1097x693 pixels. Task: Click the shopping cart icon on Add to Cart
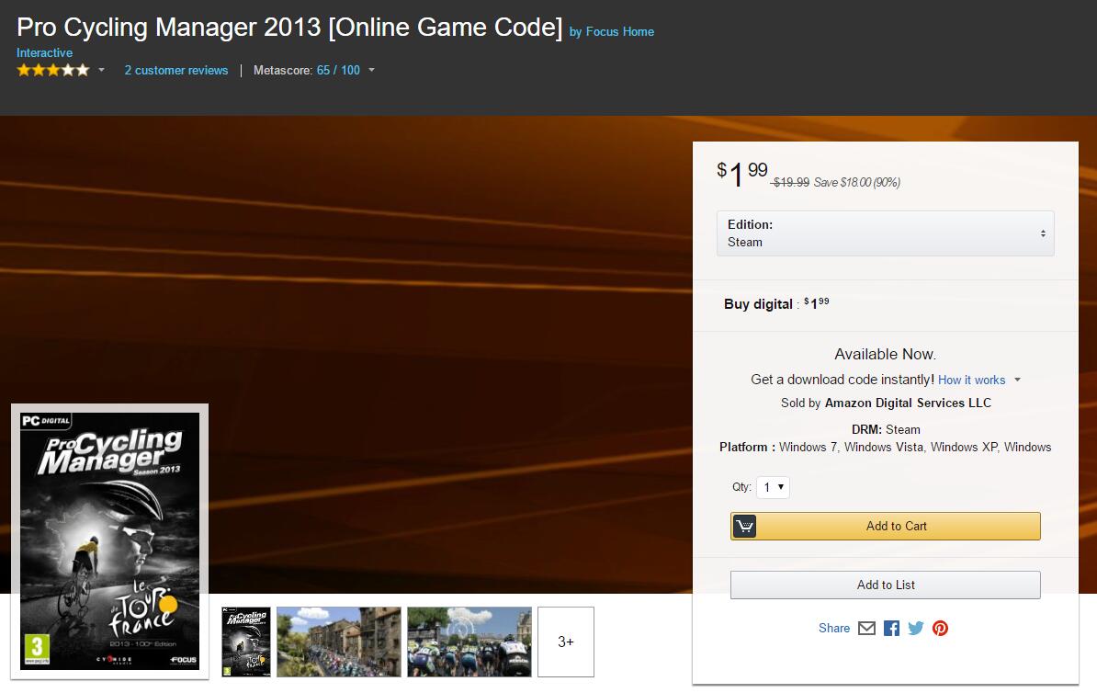click(744, 526)
